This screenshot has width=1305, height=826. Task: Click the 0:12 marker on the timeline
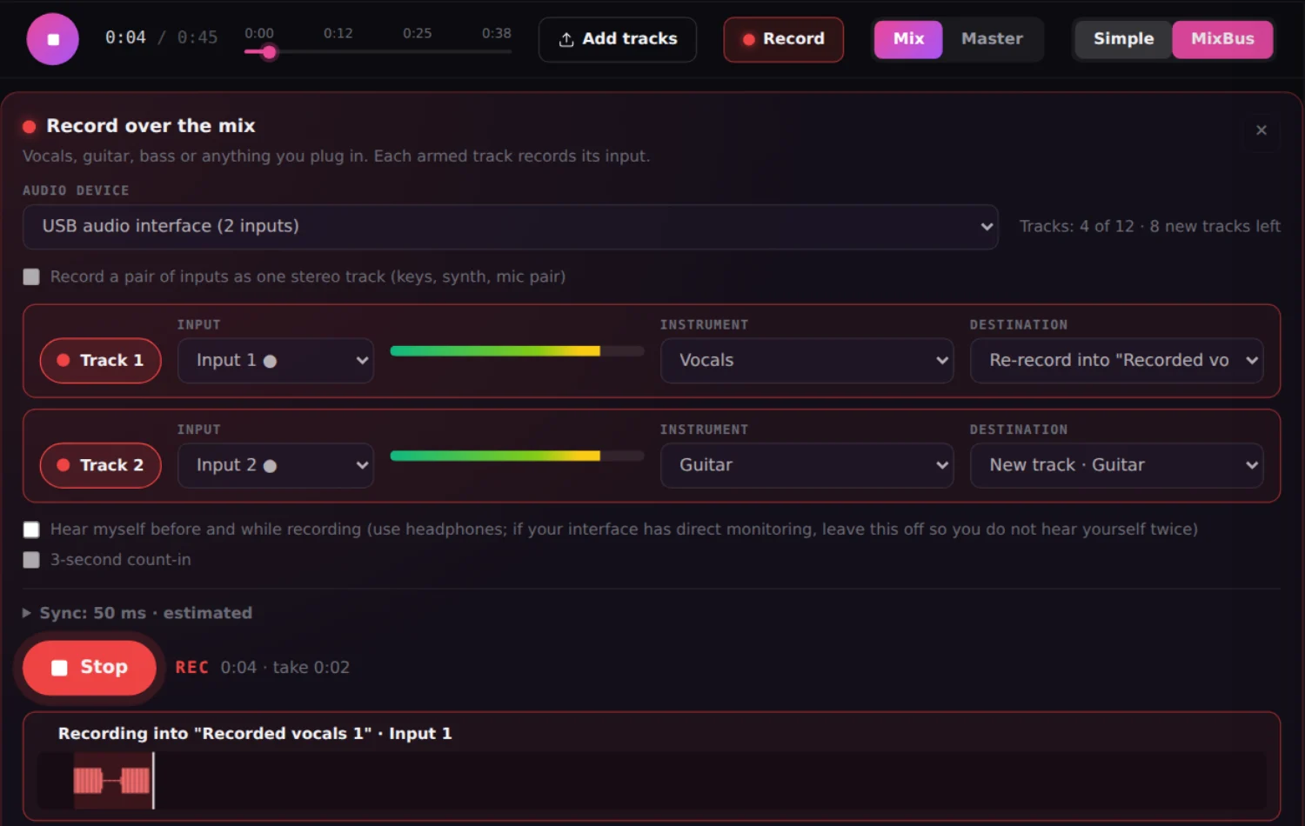pyautogui.click(x=338, y=33)
